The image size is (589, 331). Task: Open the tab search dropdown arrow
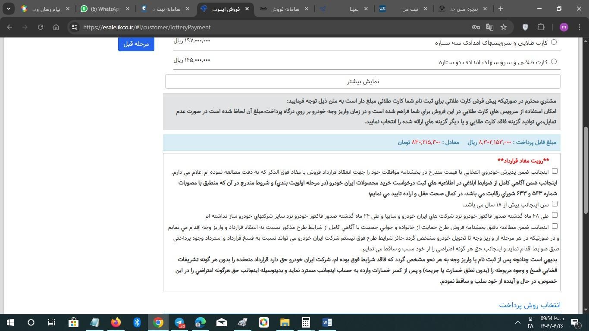point(9,9)
